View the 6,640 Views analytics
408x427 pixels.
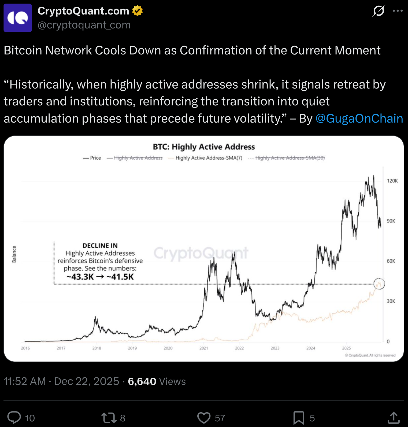tap(157, 381)
